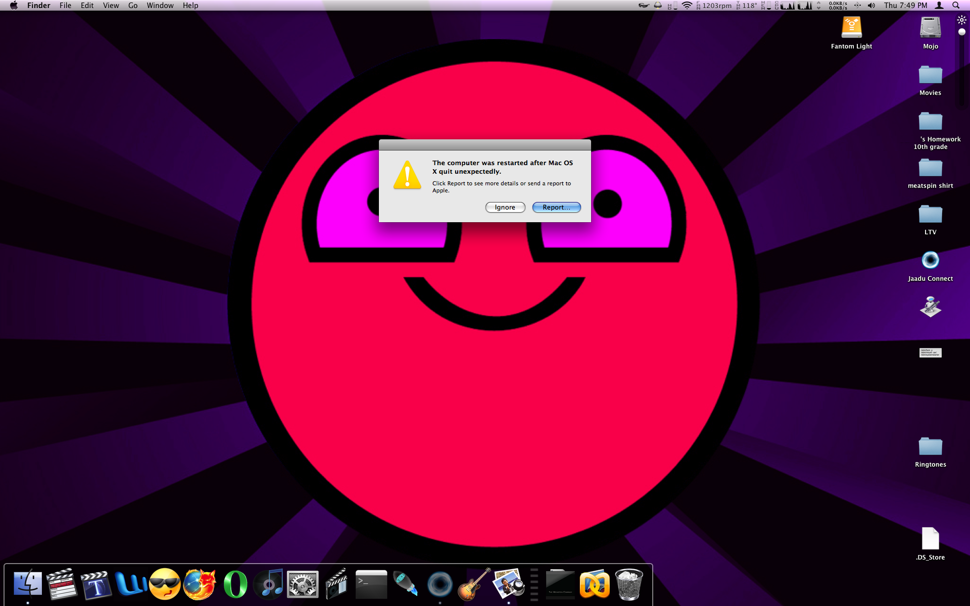970x606 pixels.
Task: Launch Firefox from the Dock
Action: pos(199,584)
